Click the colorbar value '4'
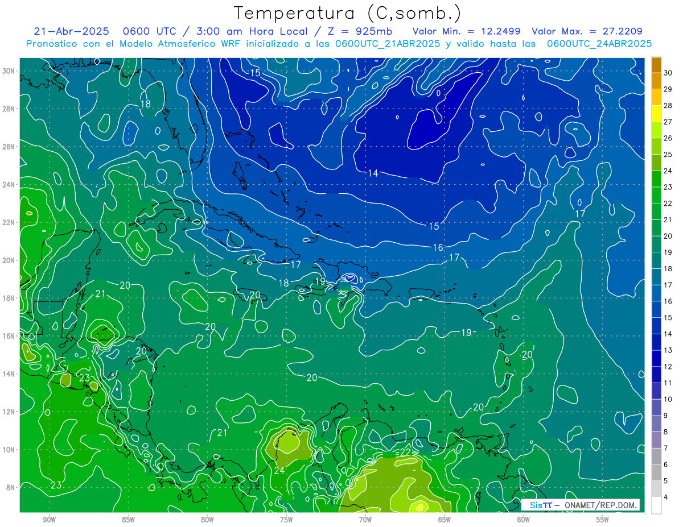The width and height of the screenshot is (683, 527). coord(666,497)
